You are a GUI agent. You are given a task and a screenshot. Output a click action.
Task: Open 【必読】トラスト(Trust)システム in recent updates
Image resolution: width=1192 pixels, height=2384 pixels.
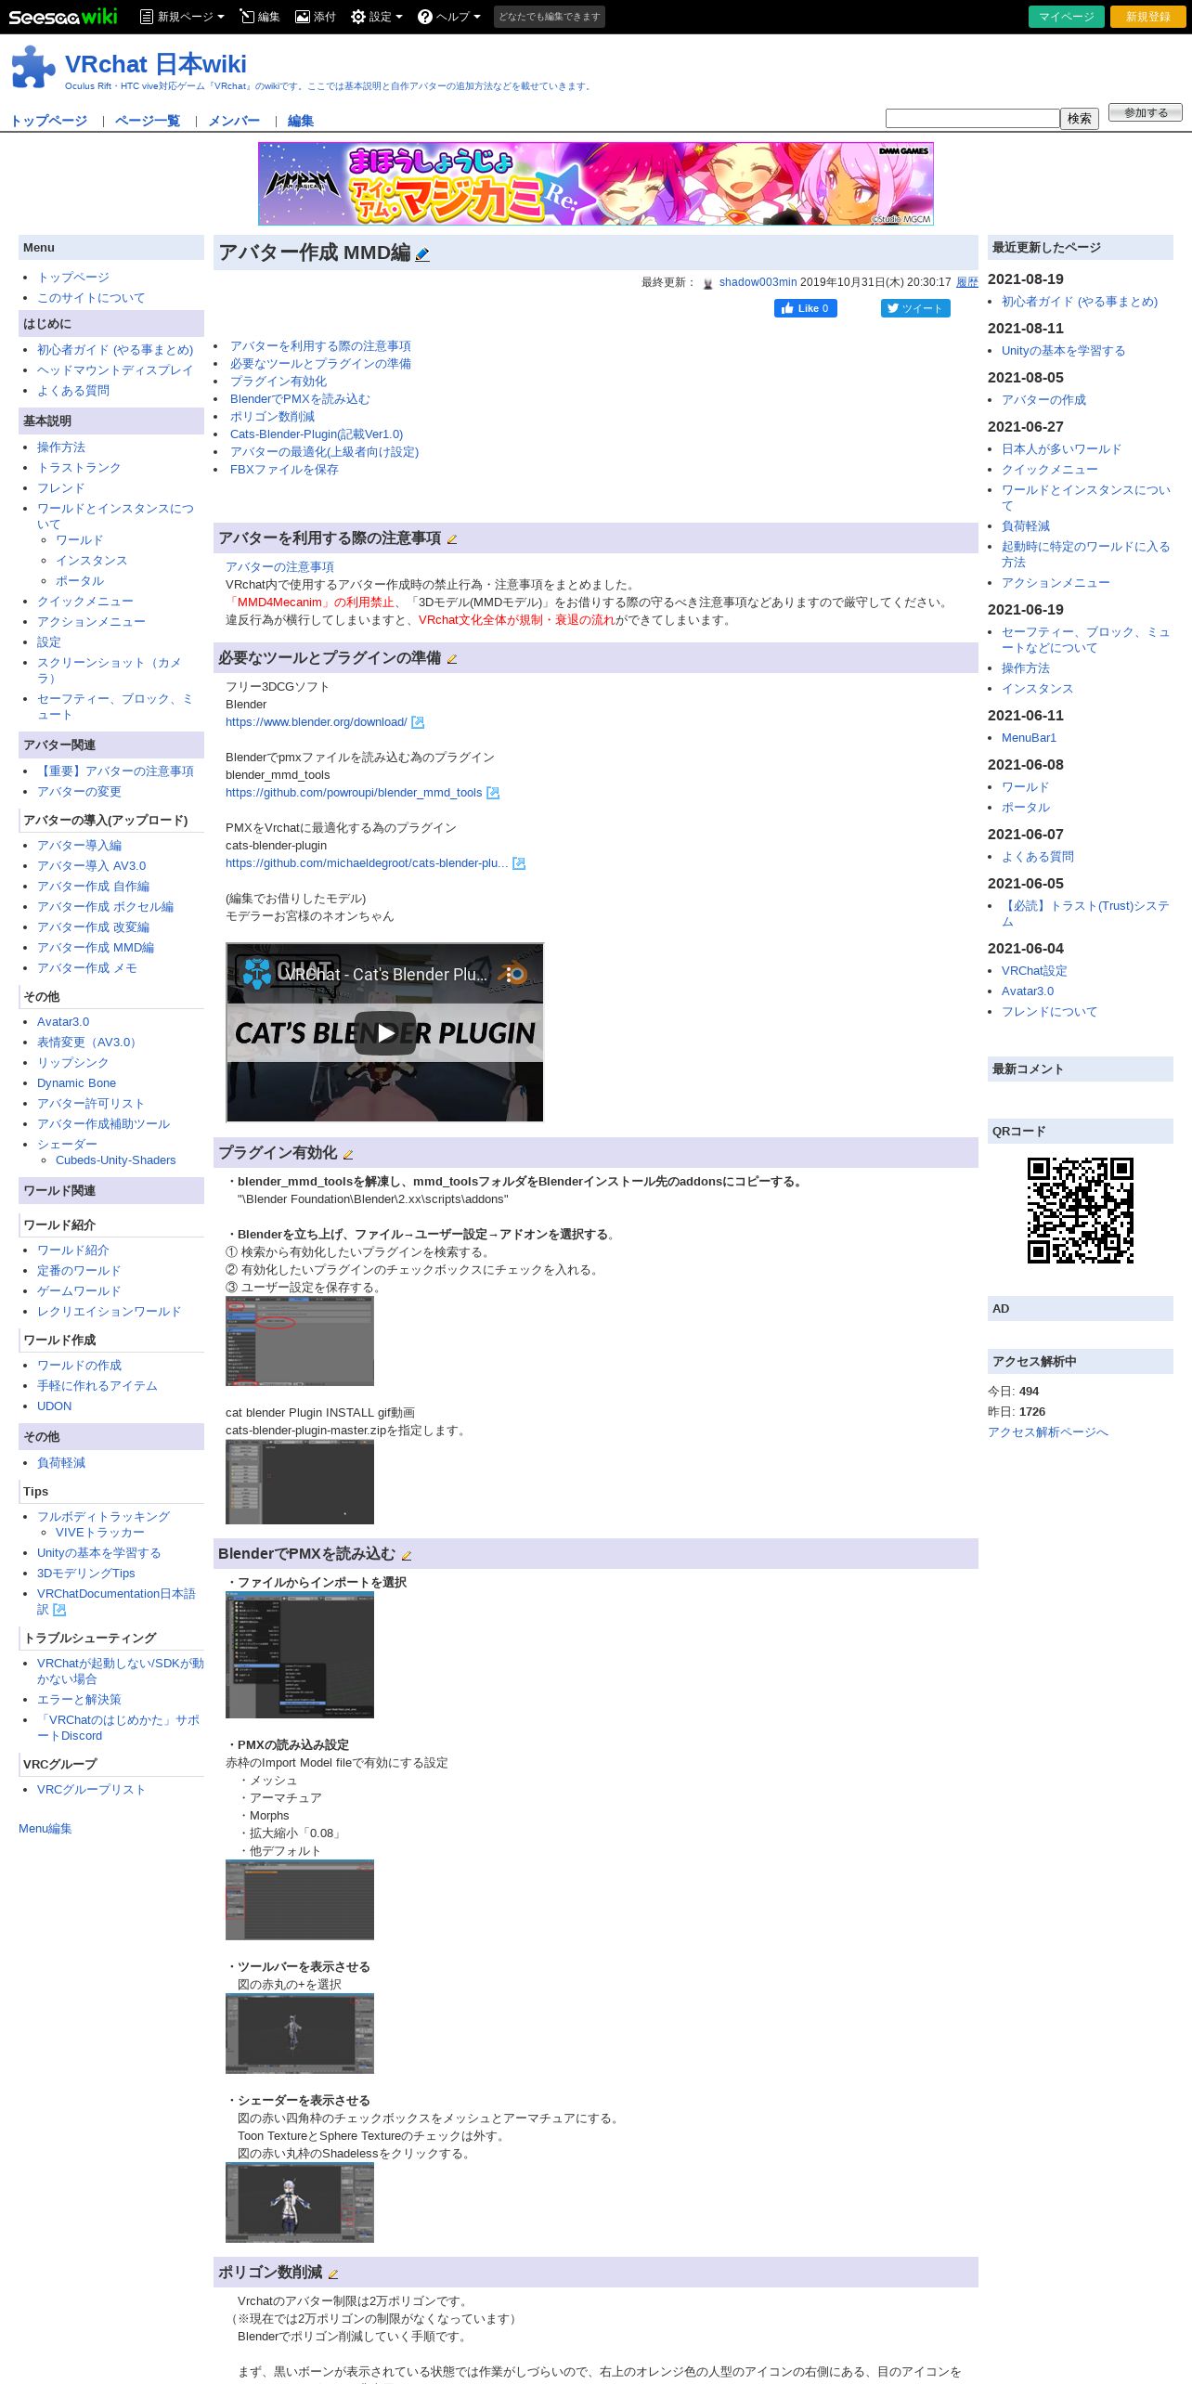tap(1085, 913)
